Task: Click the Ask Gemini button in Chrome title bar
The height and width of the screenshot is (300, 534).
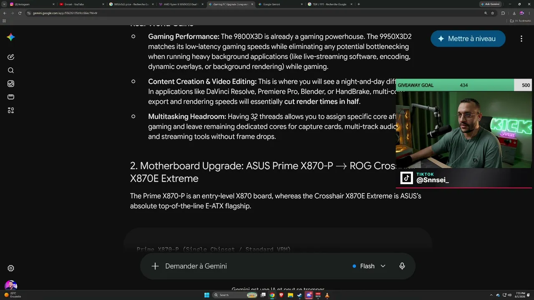Action: pos(490,4)
